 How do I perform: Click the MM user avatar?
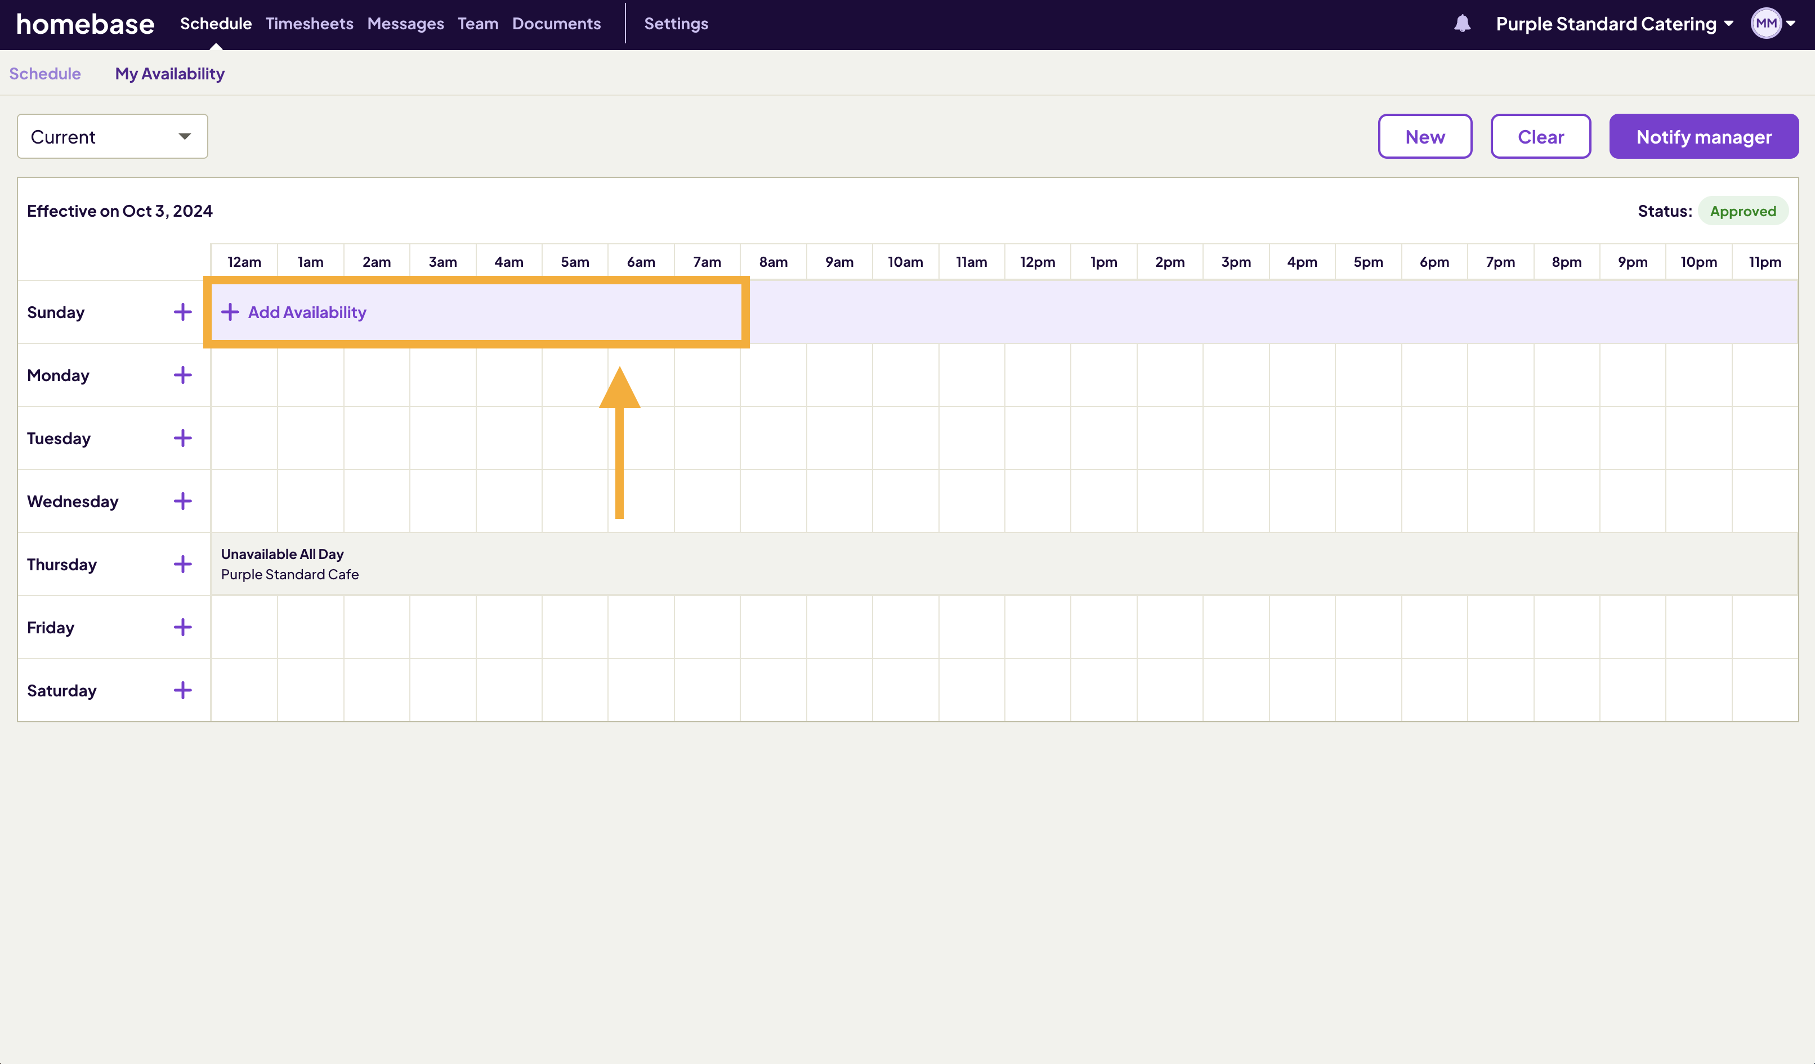coord(1766,24)
